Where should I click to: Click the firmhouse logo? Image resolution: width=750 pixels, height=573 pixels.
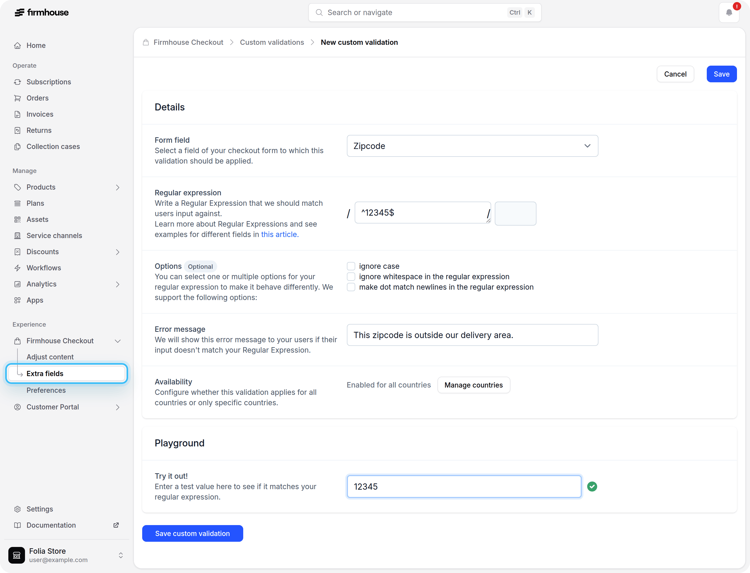pos(42,13)
